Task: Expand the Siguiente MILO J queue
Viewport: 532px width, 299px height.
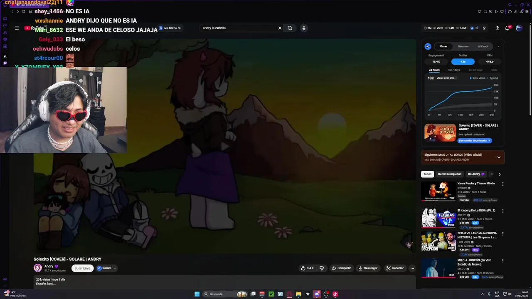Action: (499, 157)
